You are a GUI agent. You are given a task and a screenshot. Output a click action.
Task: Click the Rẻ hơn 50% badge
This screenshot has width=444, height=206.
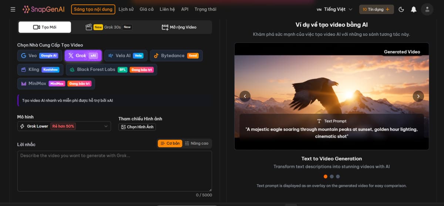coord(63,126)
